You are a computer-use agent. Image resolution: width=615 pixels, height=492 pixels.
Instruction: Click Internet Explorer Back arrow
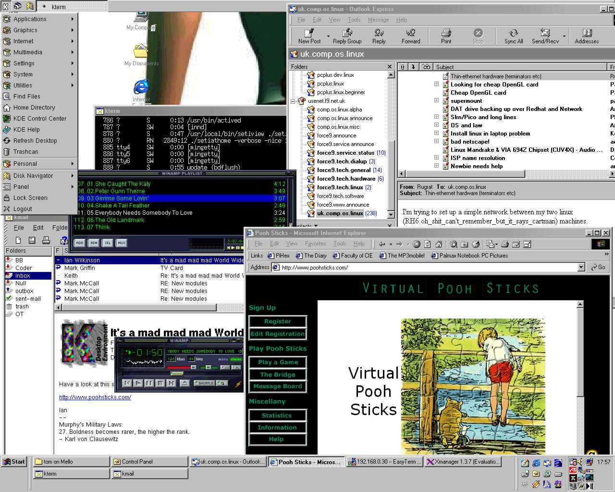pos(382,244)
